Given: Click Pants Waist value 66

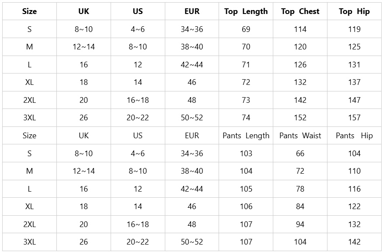Looking at the screenshot, I should [300, 154].
